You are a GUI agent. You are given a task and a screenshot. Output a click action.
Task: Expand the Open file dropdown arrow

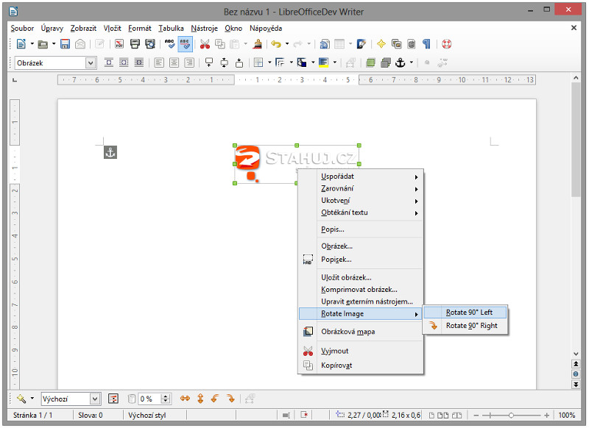54,44
